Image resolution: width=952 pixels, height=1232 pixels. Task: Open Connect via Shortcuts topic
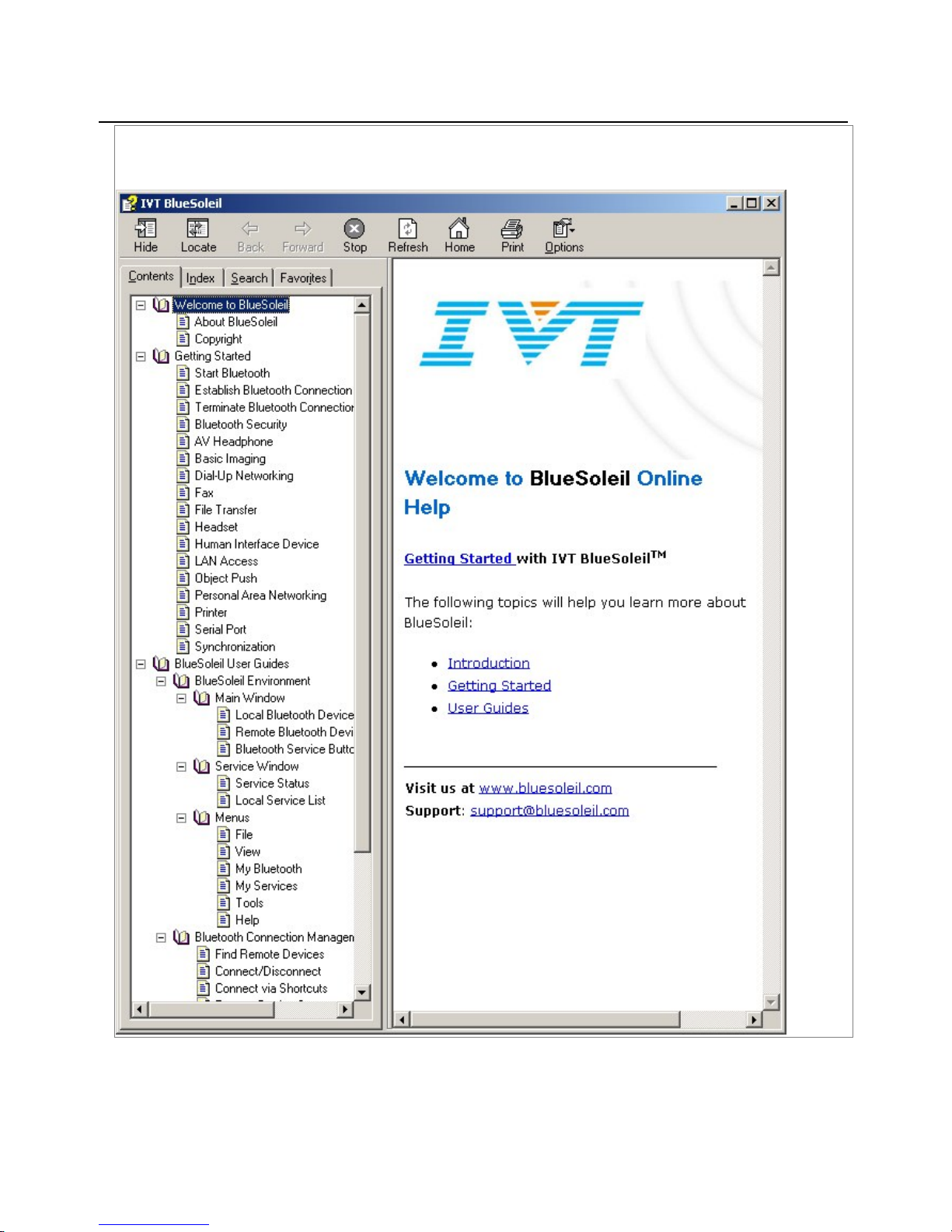271,989
